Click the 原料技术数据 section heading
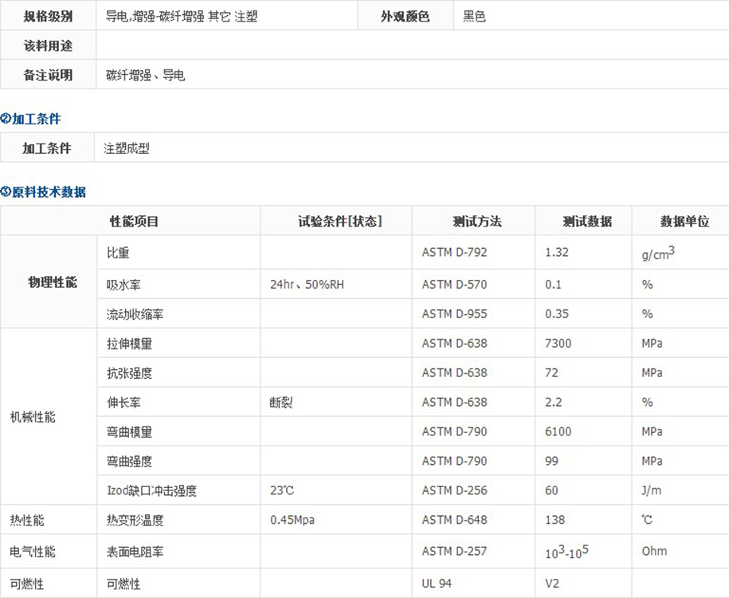 click(x=49, y=192)
